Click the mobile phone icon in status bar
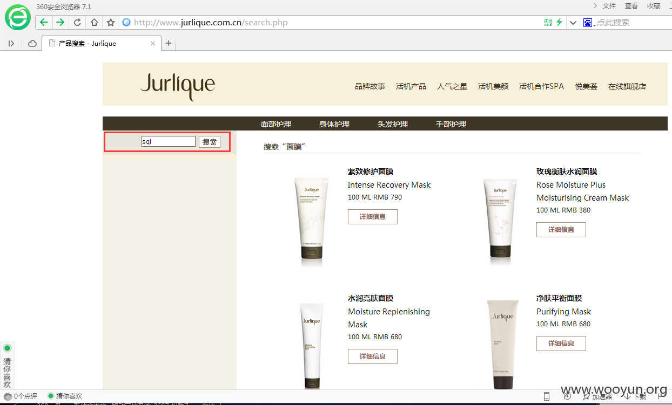 coord(547,396)
